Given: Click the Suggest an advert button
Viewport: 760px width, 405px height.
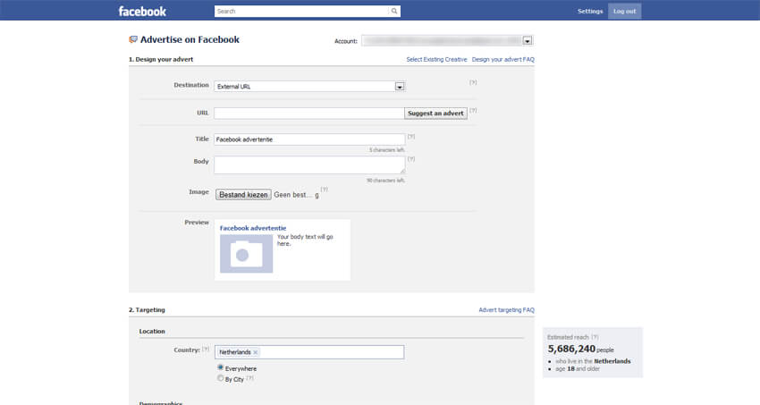Looking at the screenshot, I should point(435,114).
